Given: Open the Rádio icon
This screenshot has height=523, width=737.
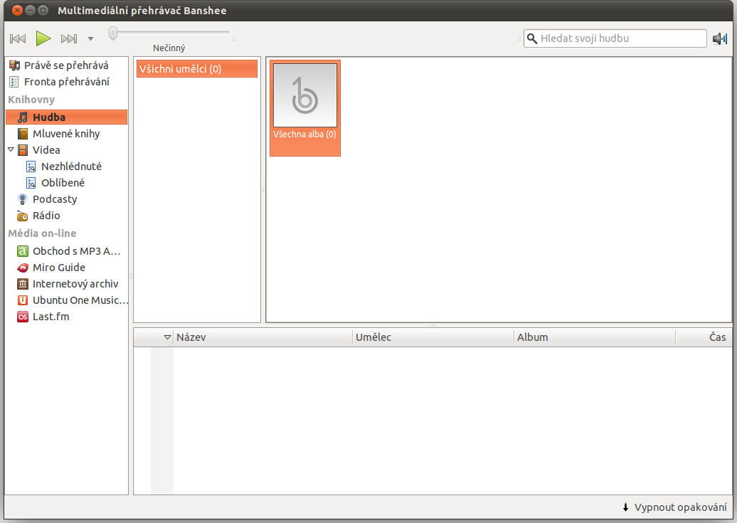Looking at the screenshot, I should point(22,216).
